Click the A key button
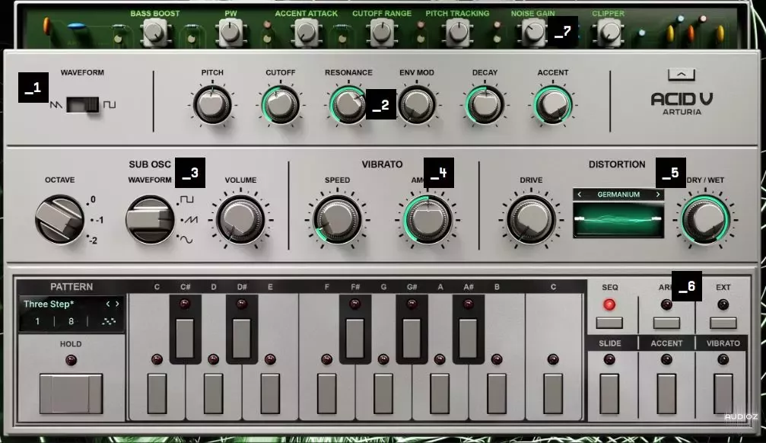 [x=440, y=394]
